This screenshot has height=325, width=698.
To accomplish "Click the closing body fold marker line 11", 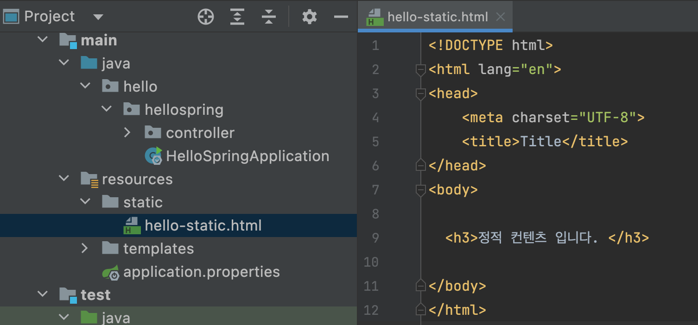I will coord(420,285).
